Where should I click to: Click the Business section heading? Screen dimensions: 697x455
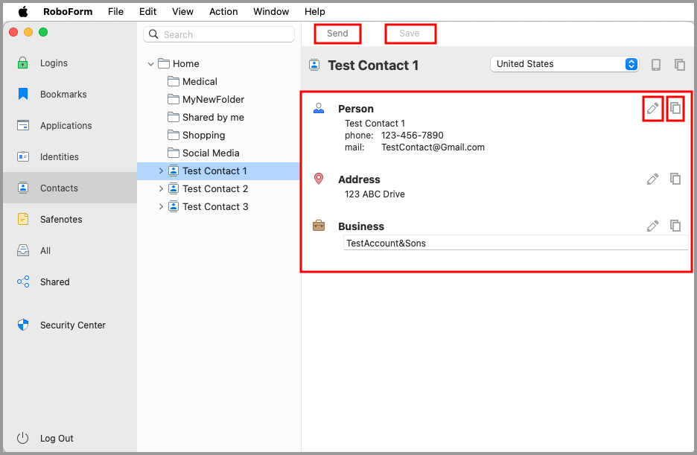tap(361, 226)
